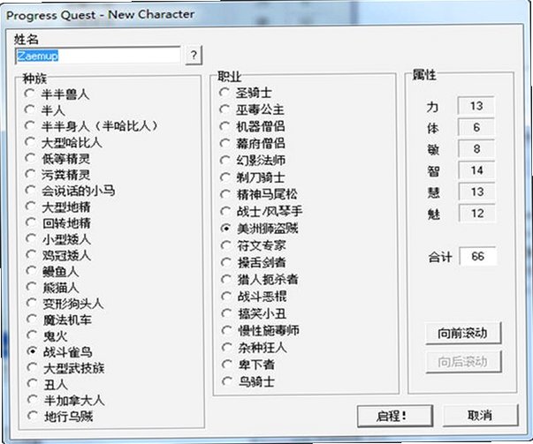Image resolution: width=533 pixels, height=444 pixels.
Task: Pick race 回转地精
Action: [x=58, y=223]
